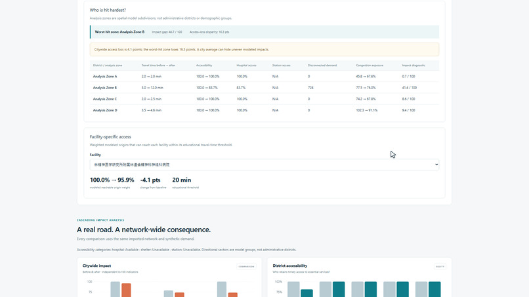Click 'Access-loss disparity: 16.3 pts' text
Viewport: 529px width, 297px height.
pos(209,32)
